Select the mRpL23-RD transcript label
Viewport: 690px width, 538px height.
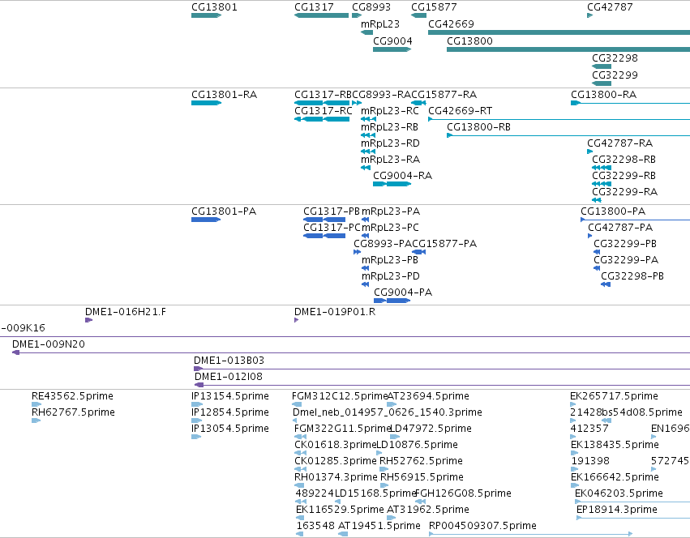click(x=390, y=143)
